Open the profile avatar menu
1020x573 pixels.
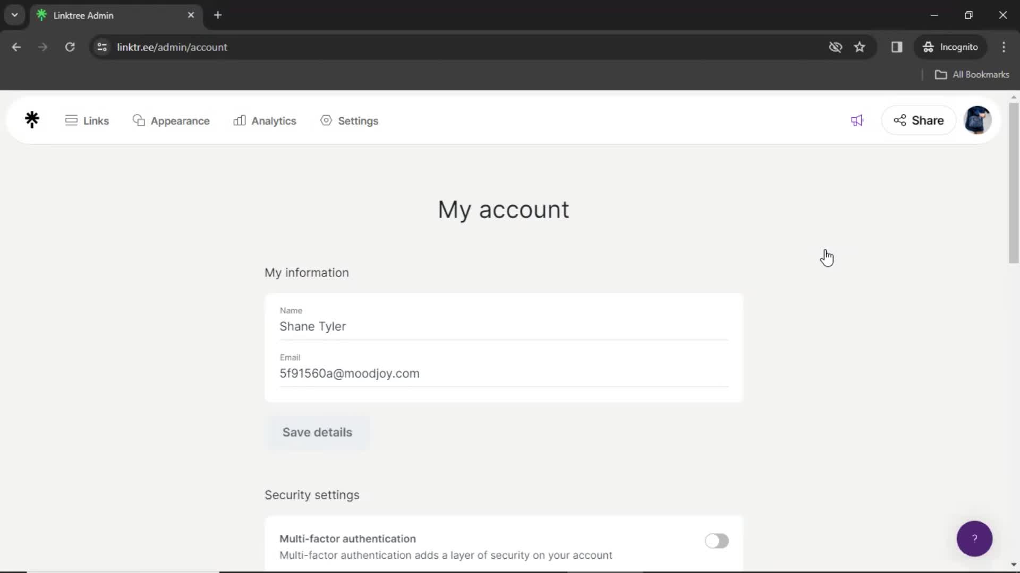point(977,120)
